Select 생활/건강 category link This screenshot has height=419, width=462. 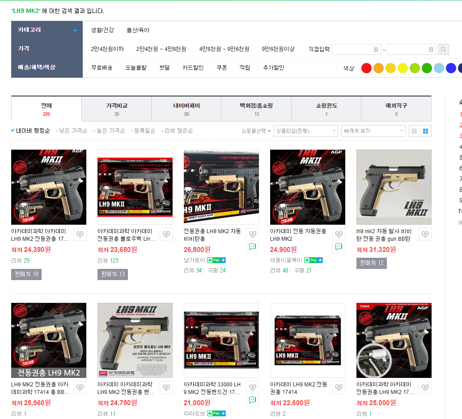(x=102, y=30)
